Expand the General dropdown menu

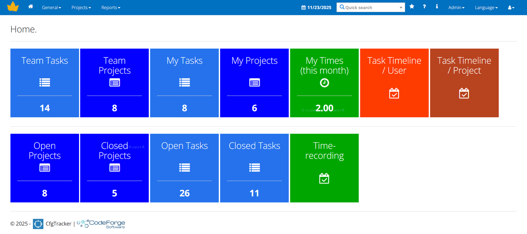pos(51,7)
